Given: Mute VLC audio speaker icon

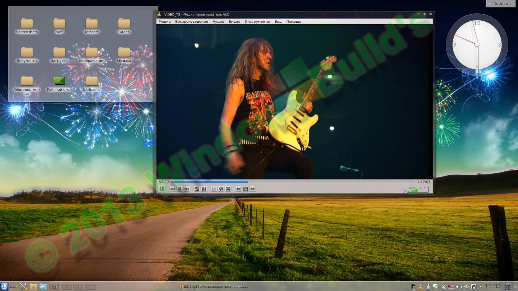Looking at the screenshot, I should [404, 191].
